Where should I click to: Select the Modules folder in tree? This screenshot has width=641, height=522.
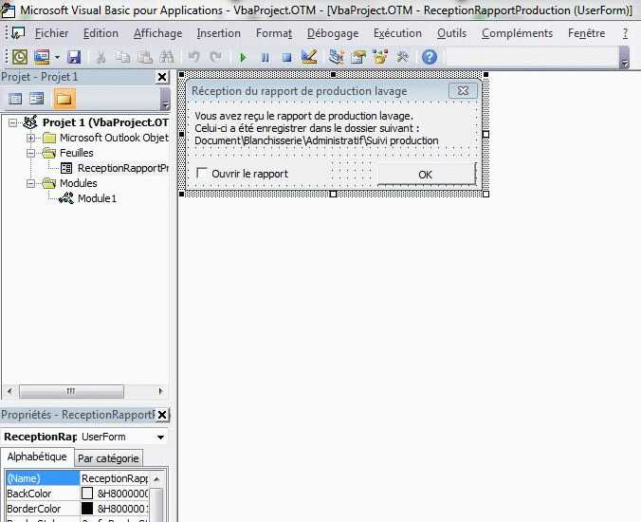pyautogui.click(x=79, y=183)
